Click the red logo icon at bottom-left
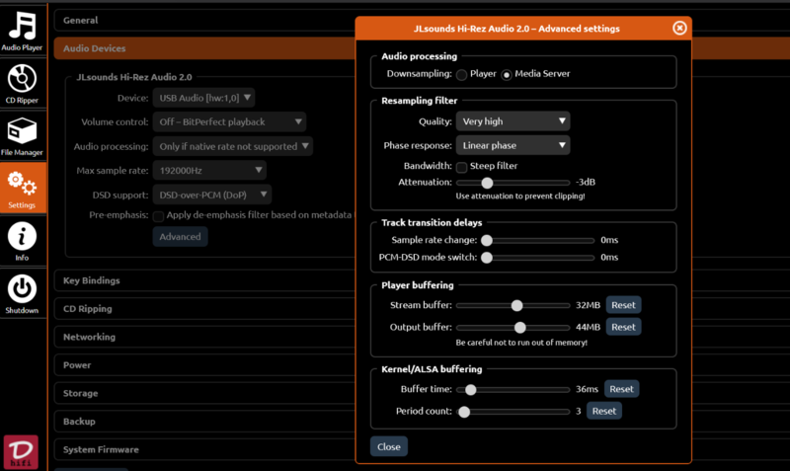 tap(22, 449)
